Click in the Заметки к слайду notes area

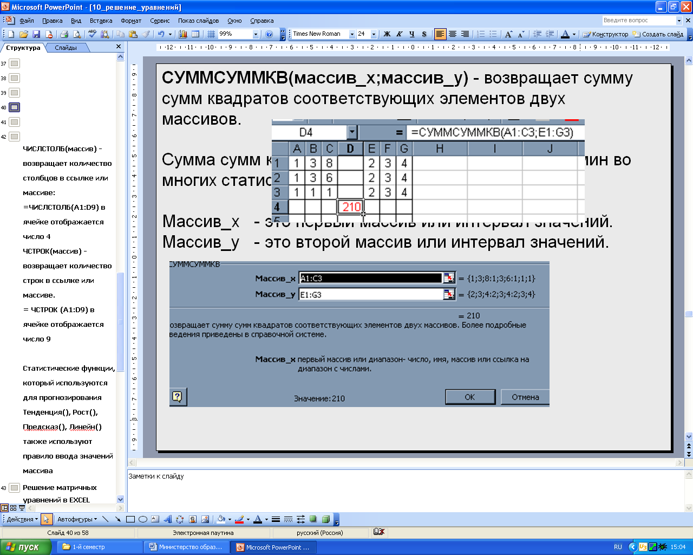[406, 491]
